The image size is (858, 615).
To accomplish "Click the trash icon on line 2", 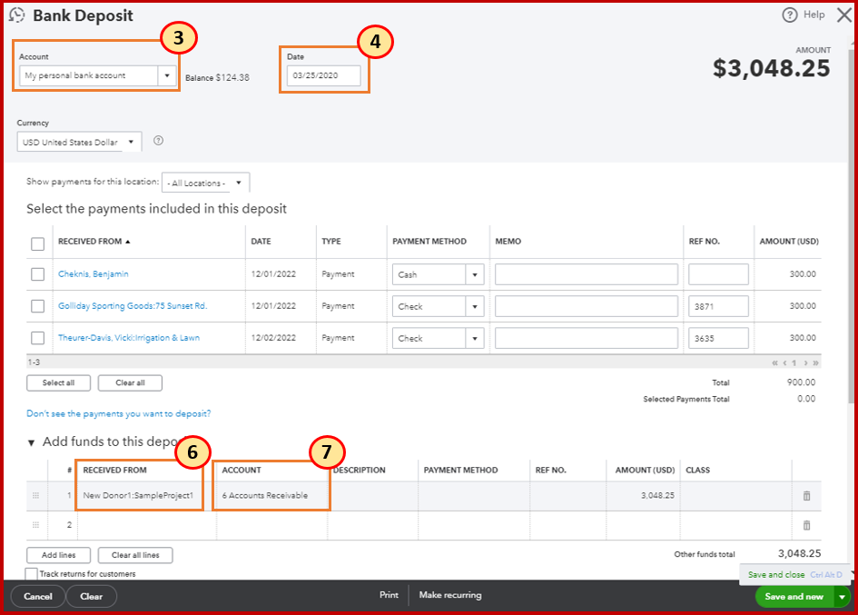I will tap(806, 525).
